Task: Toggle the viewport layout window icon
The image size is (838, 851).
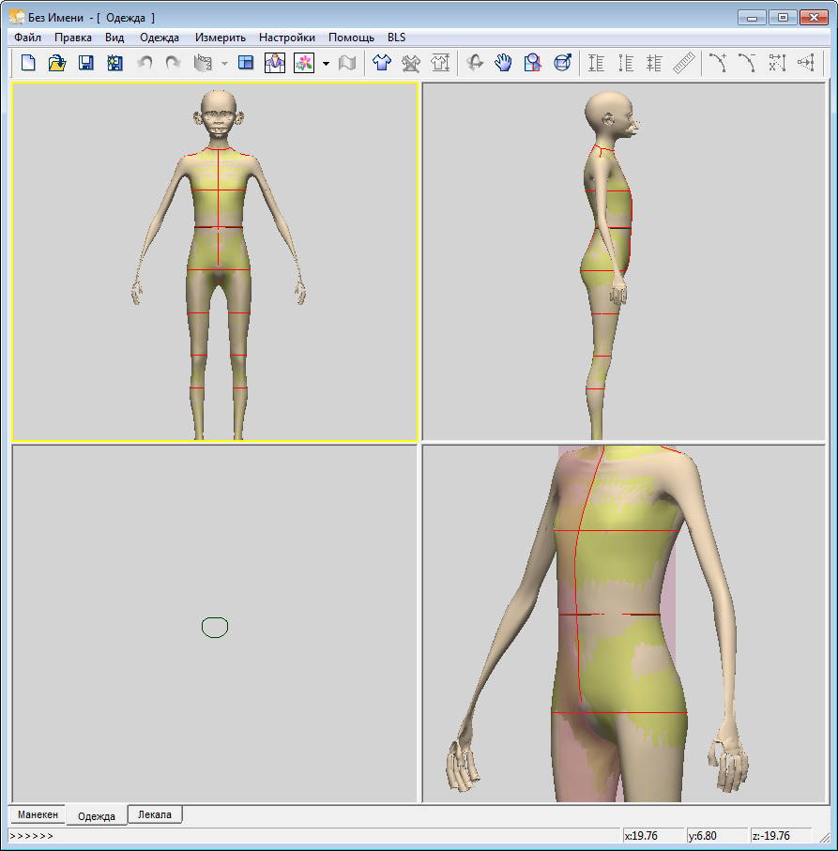Action: point(246,63)
